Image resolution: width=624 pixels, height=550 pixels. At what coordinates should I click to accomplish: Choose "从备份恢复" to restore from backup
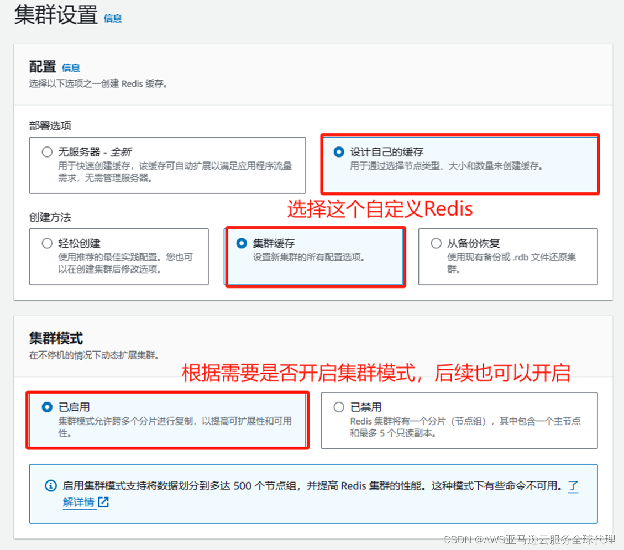click(437, 243)
